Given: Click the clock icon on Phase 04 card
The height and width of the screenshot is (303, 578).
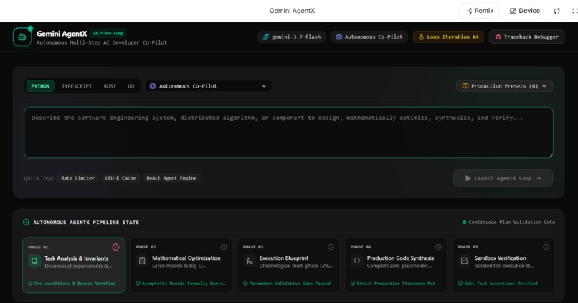Looking at the screenshot, I should (438, 247).
